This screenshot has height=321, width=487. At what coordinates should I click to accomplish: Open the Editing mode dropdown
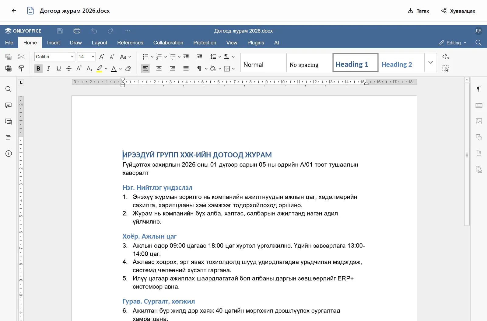(453, 43)
